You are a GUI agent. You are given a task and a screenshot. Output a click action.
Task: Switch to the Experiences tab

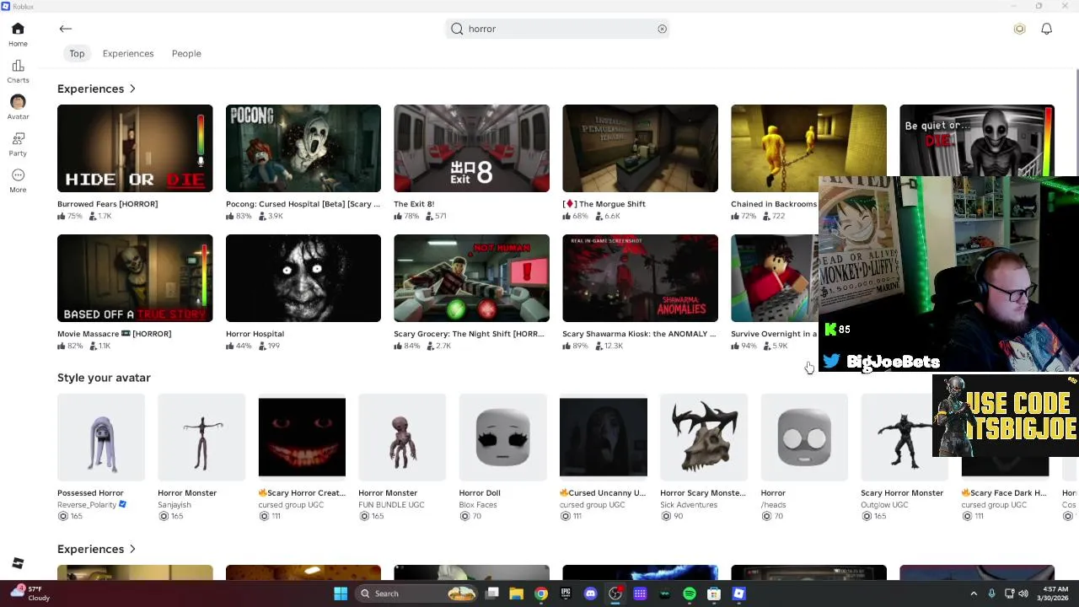pyautogui.click(x=128, y=53)
